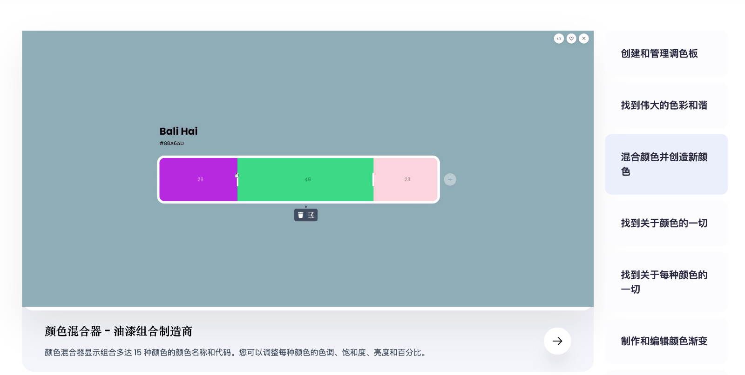Add a new color with the plus icon
The height and width of the screenshot is (375, 745).
[449, 179]
